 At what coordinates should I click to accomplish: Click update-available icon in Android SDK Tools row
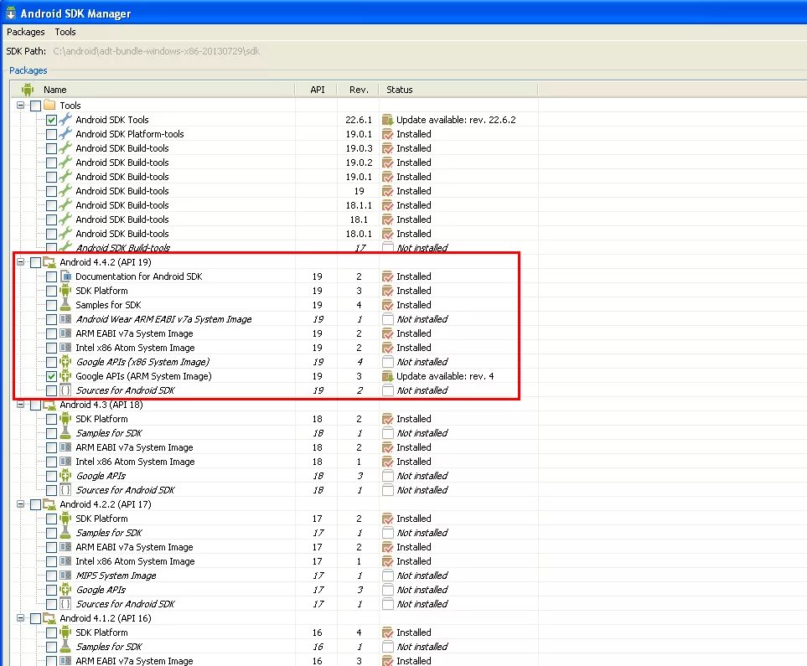388,120
